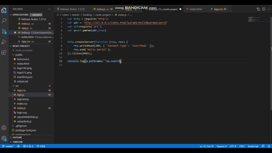
Task: Click Admin in breadcrumb path
Action: (x=76, y=15)
